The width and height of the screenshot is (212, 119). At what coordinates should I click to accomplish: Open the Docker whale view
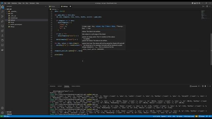(x=2, y=50)
